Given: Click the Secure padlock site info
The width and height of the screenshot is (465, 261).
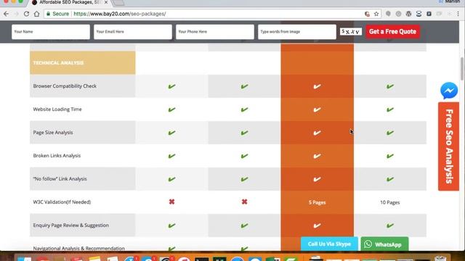Looking at the screenshot, I should tap(57, 14).
